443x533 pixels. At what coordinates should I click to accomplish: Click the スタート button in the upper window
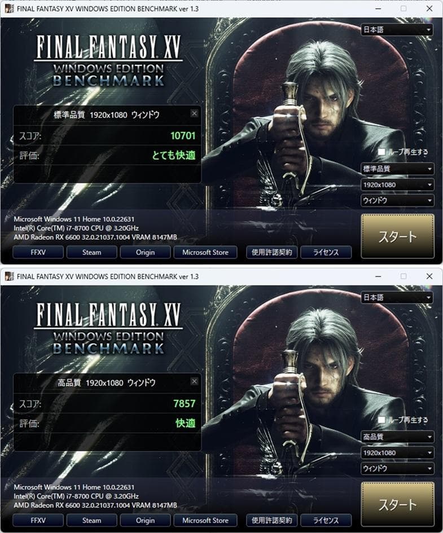(x=397, y=236)
